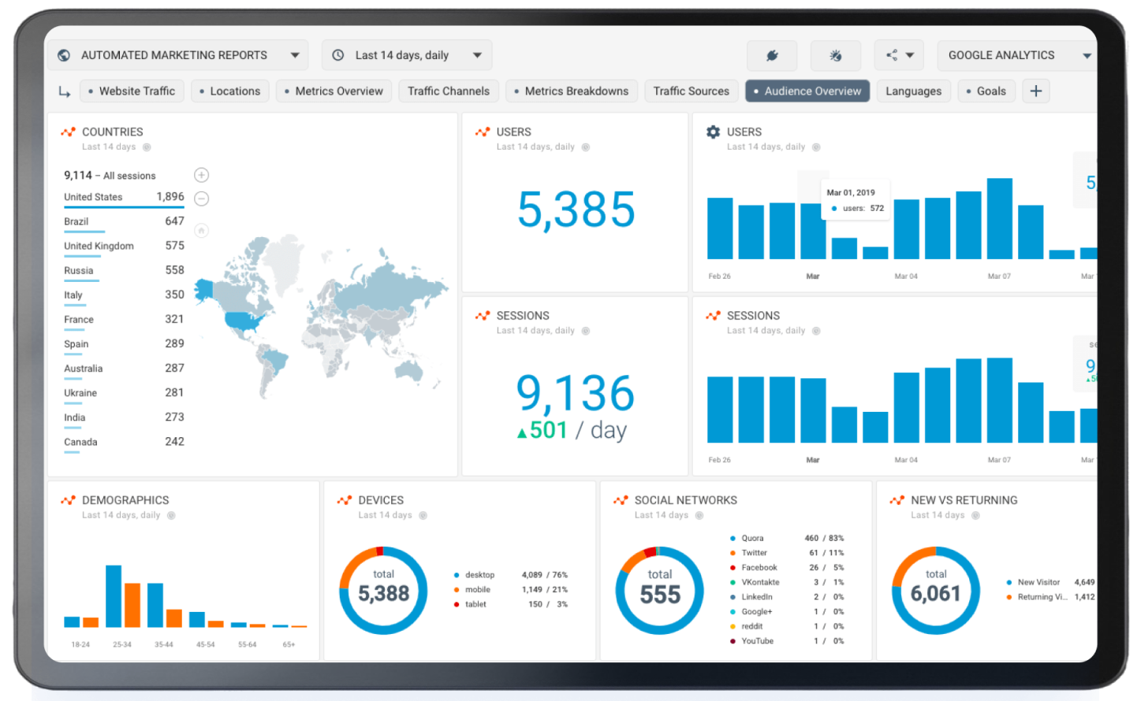Click the New Visitor legend entry

(1050, 583)
